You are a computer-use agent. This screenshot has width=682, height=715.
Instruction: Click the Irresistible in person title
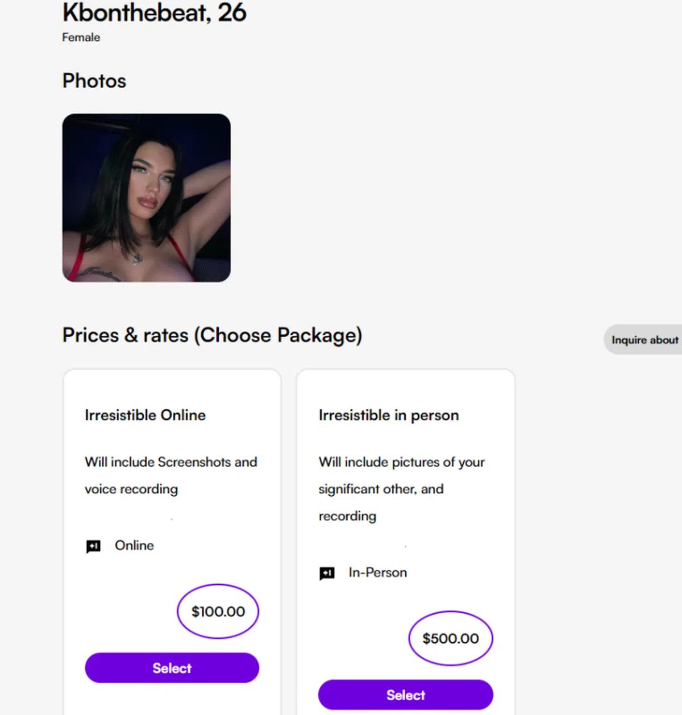(388, 415)
